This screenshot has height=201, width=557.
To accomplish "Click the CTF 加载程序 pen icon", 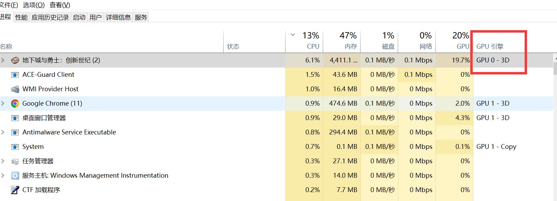I will point(15,190).
